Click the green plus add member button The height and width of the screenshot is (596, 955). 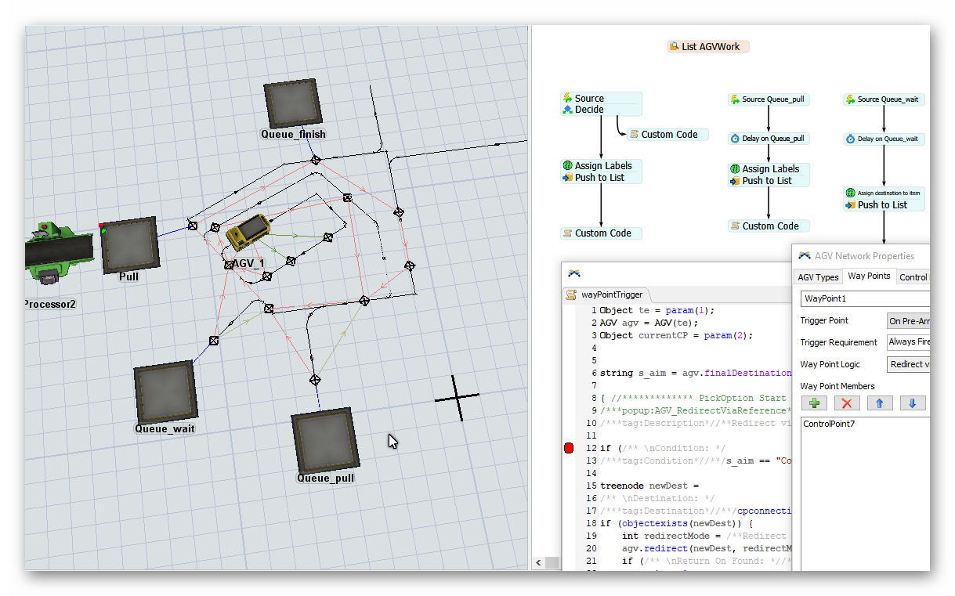(814, 403)
